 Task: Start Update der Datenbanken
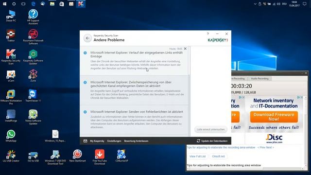click(x=212, y=141)
